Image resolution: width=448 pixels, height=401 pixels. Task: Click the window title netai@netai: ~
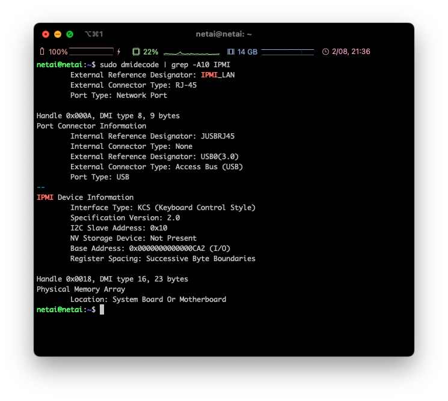coord(224,34)
